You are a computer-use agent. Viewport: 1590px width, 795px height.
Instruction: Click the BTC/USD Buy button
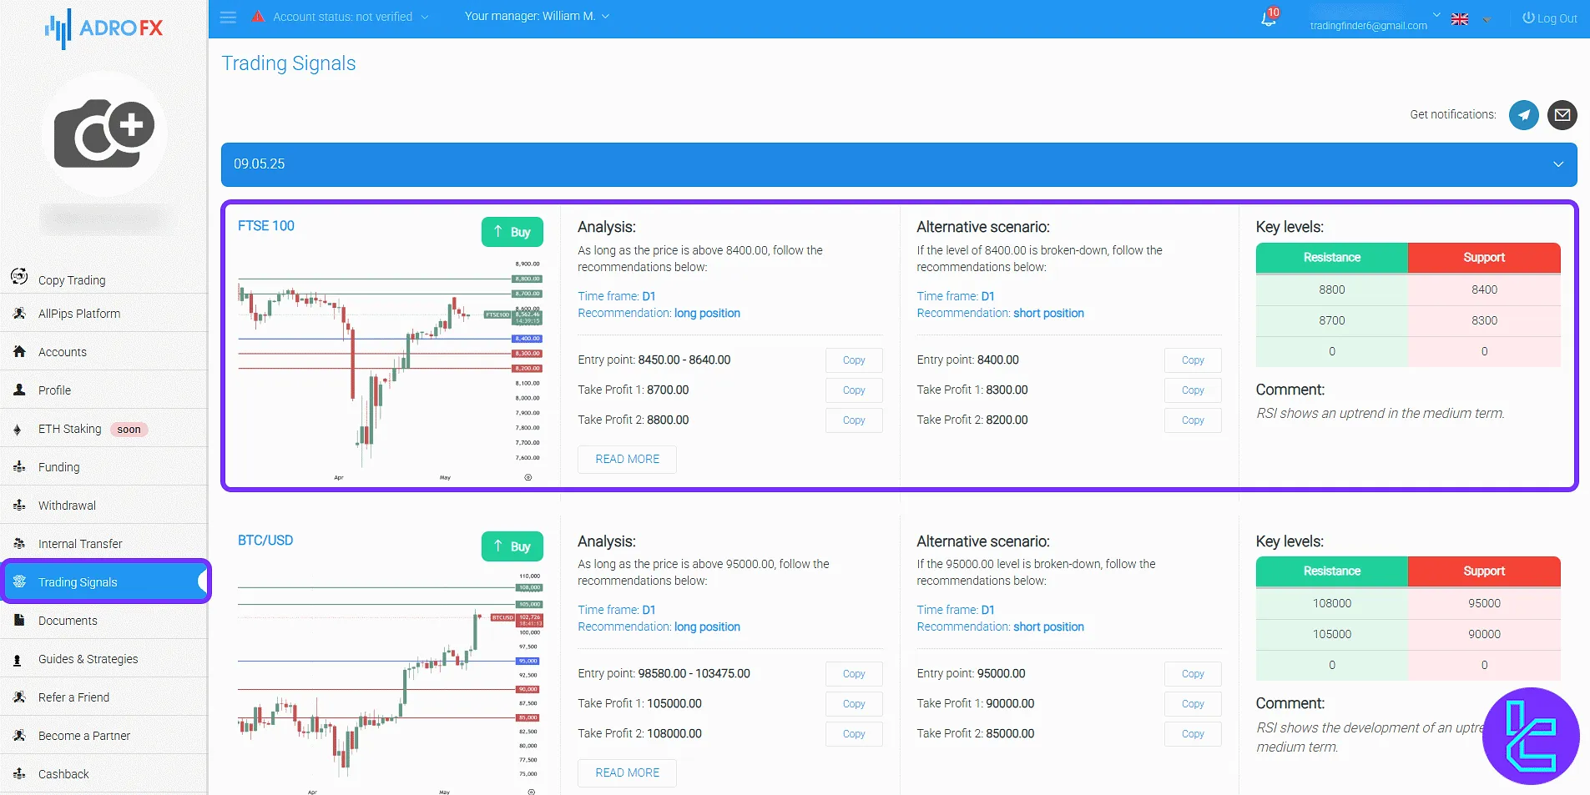pos(512,546)
